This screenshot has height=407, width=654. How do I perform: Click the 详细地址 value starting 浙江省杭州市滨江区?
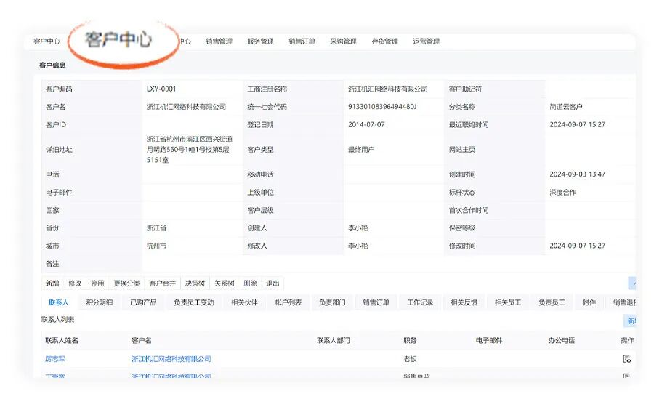(x=190, y=149)
